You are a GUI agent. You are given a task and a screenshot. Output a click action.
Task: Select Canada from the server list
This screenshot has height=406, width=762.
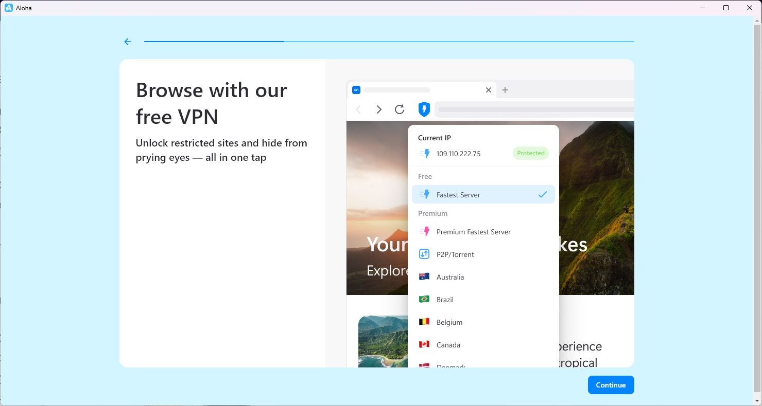point(483,345)
